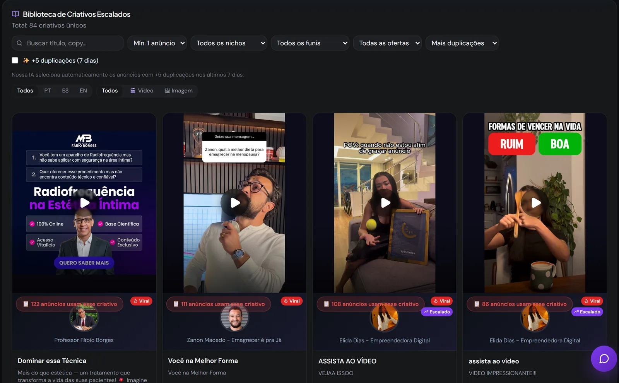
Task: Enable the +5 duplicações (7 dias) checkbox
Action: point(15,60)
